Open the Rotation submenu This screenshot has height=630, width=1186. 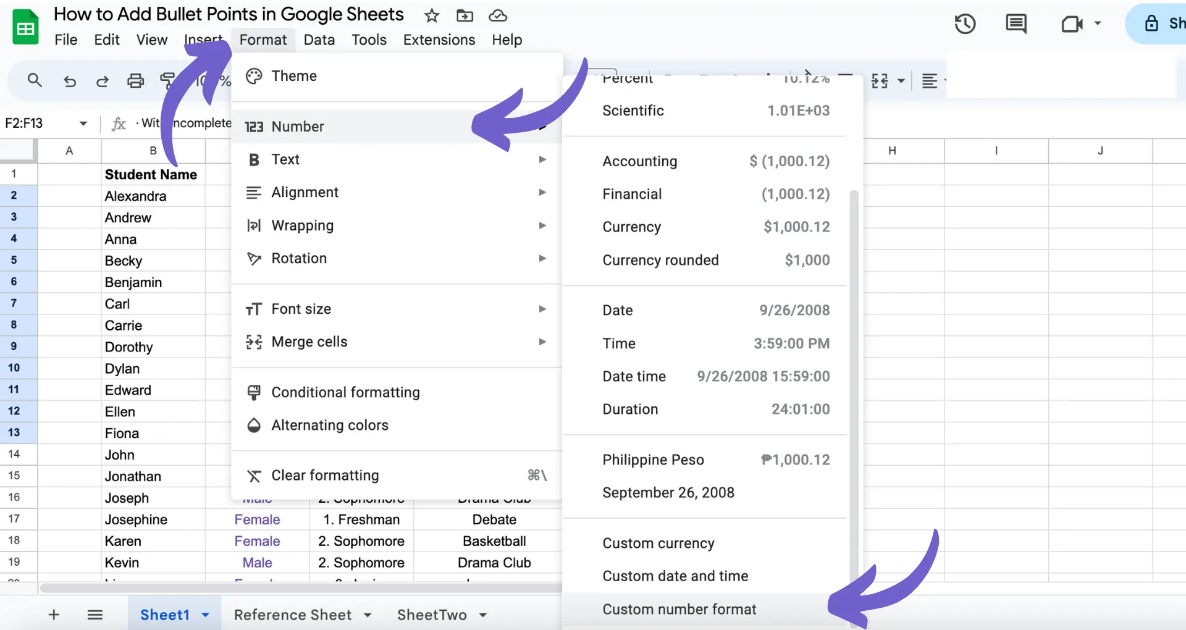[x=397, y=258]
